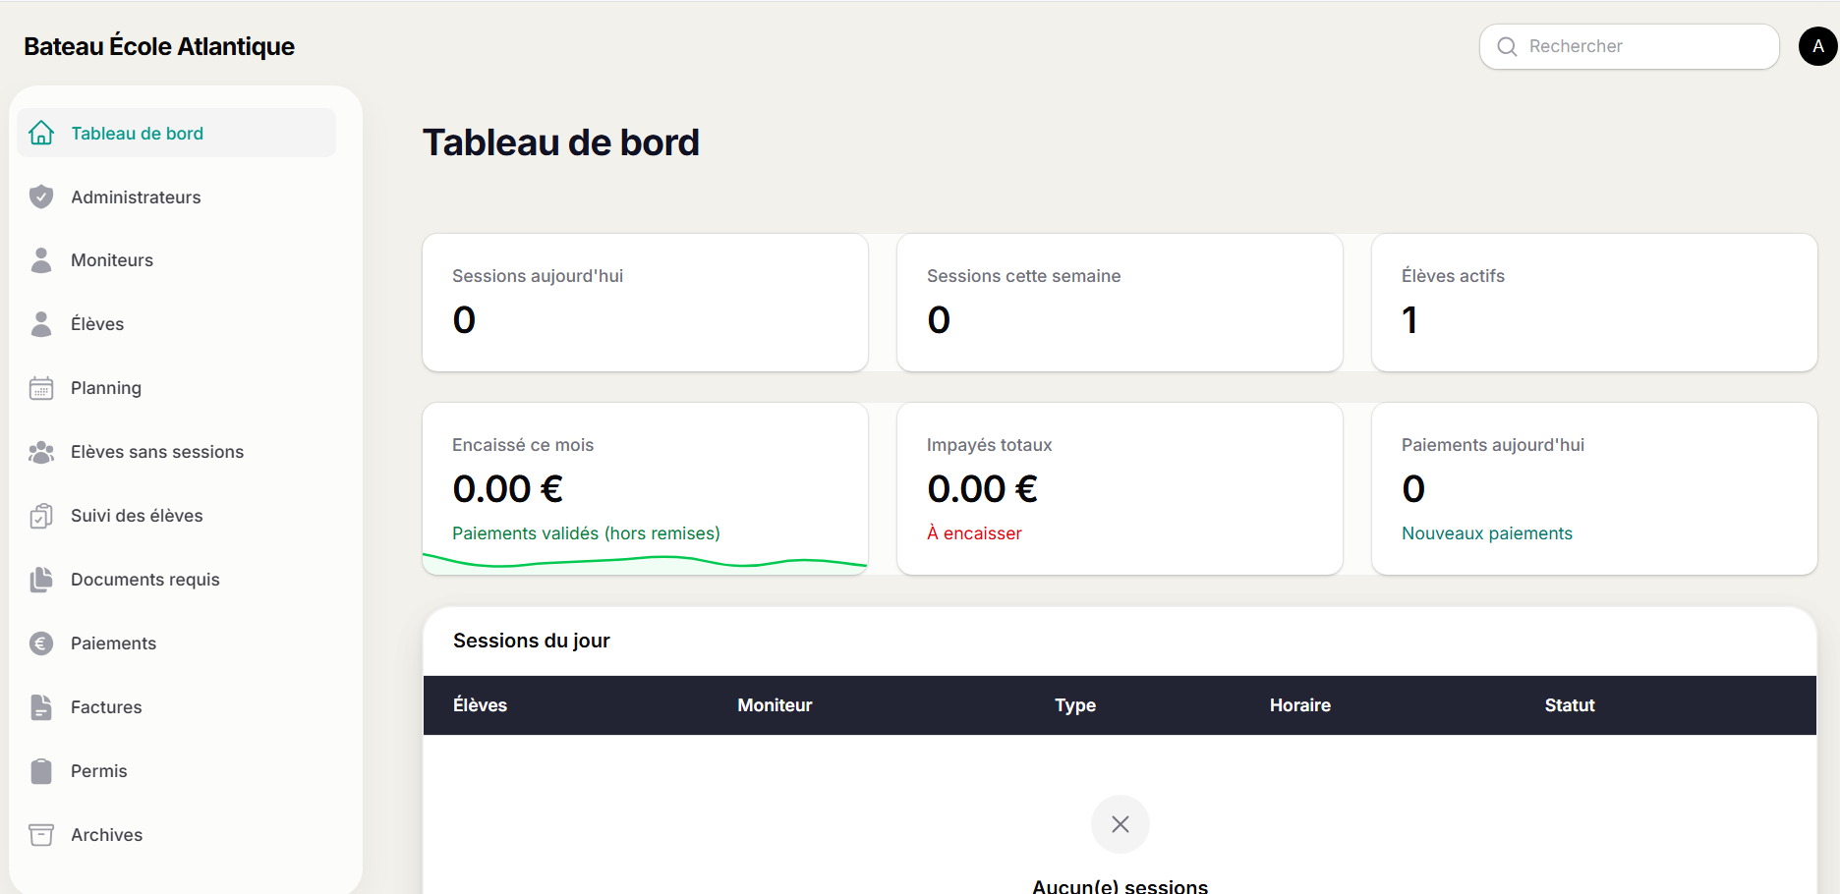1840x894 pixels.
Task: Click the Suivi des élèves clipboard icon
Action: pyautogui.click(x=41, y=516)
